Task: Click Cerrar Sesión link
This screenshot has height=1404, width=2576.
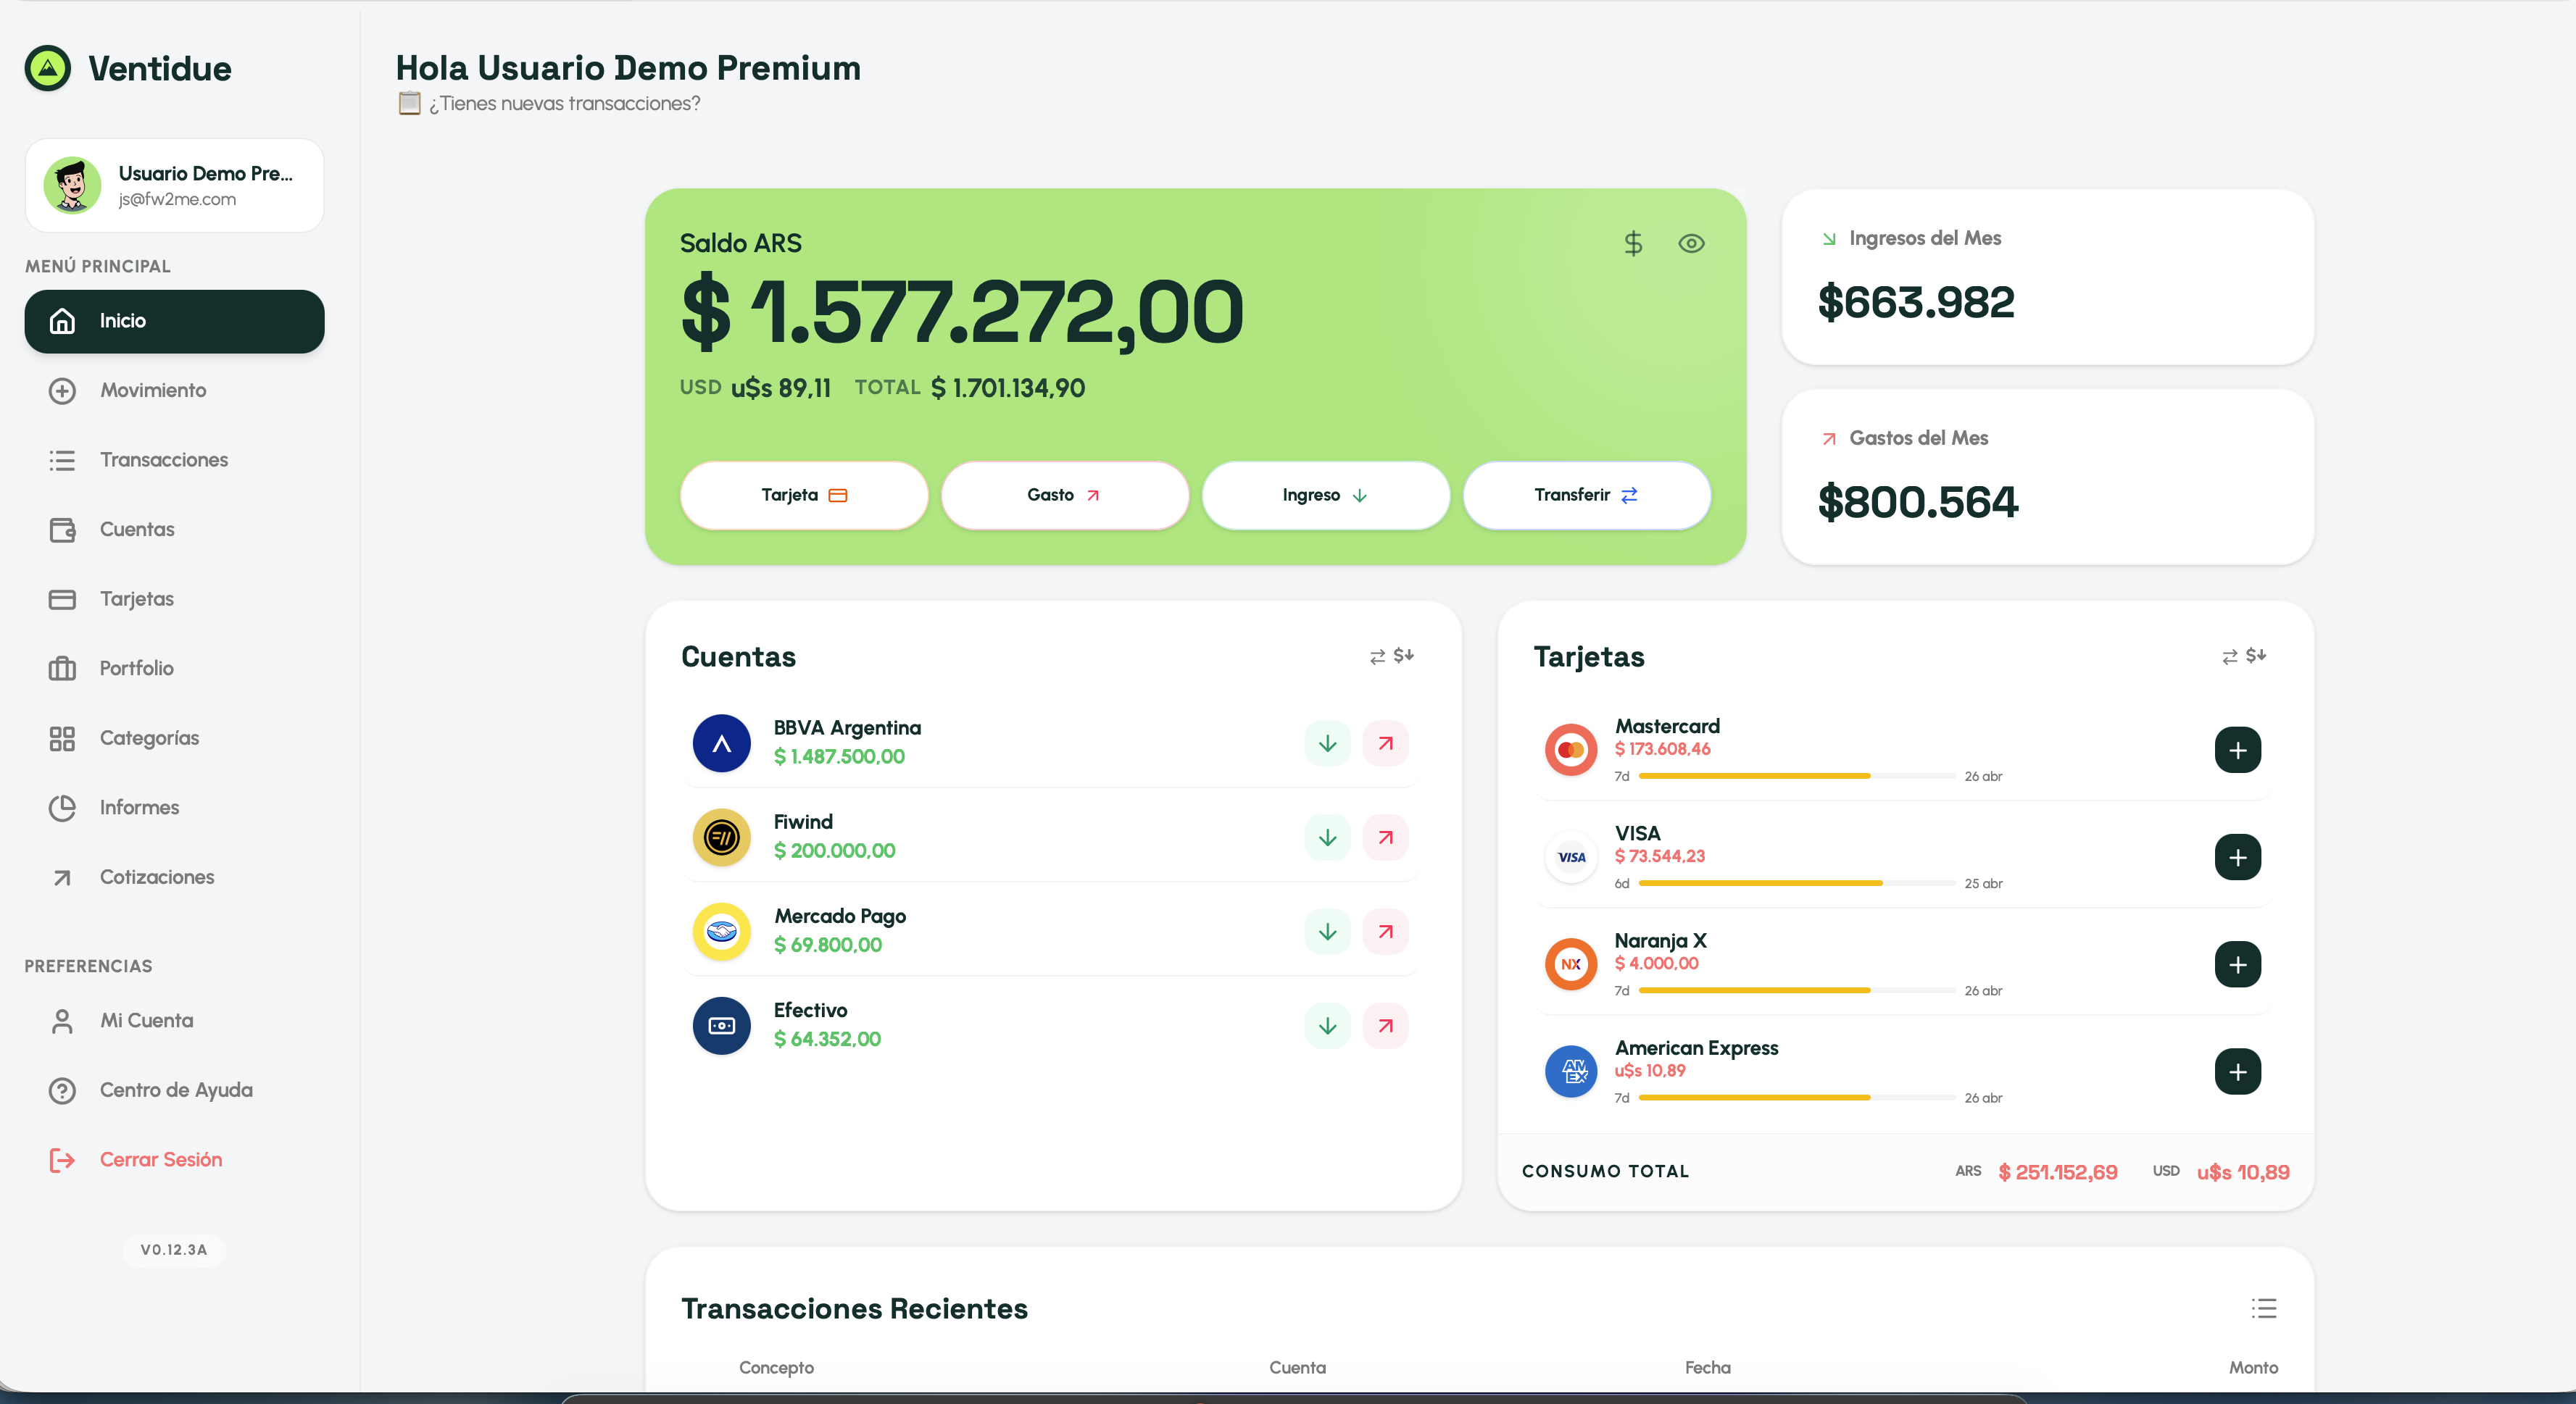Action: tap(160, 1160)
